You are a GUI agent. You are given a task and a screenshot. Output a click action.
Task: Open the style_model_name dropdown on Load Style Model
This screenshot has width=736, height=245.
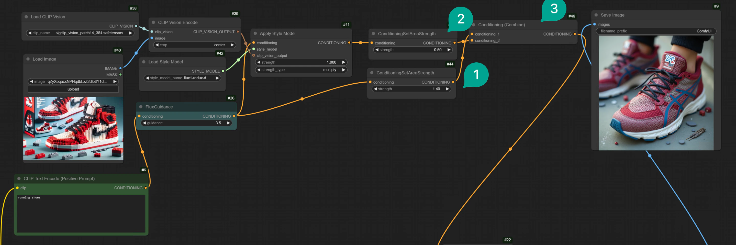182,78
